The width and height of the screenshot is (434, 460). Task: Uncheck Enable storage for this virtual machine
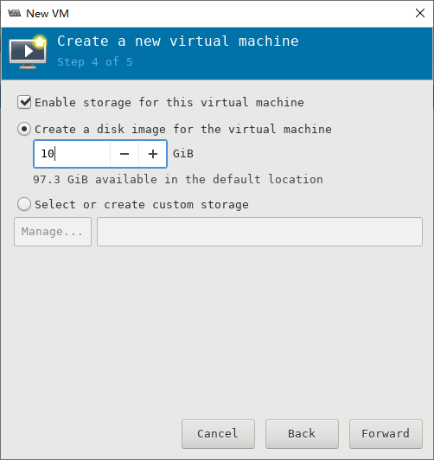point(24,102)
